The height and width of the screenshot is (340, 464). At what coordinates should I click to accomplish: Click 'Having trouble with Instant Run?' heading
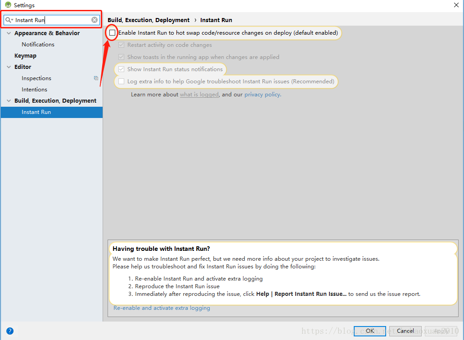pyautogui.click(x=161, y=249)
